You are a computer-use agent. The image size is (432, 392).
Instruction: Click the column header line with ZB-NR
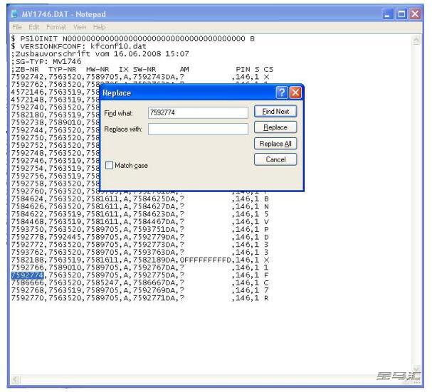point(142,69)
